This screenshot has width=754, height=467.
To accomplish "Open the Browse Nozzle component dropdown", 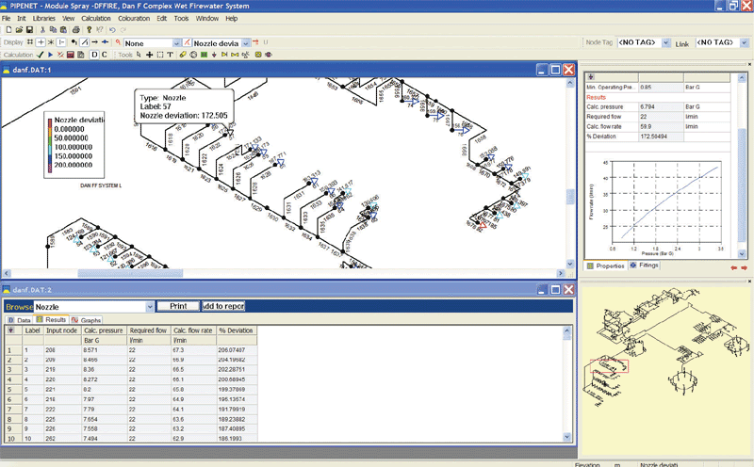I will [150, 307].
